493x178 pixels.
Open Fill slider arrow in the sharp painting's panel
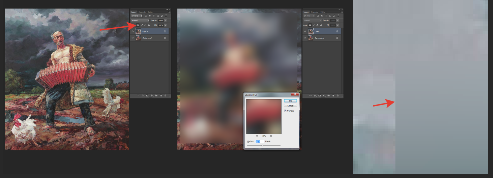(165, 25)
